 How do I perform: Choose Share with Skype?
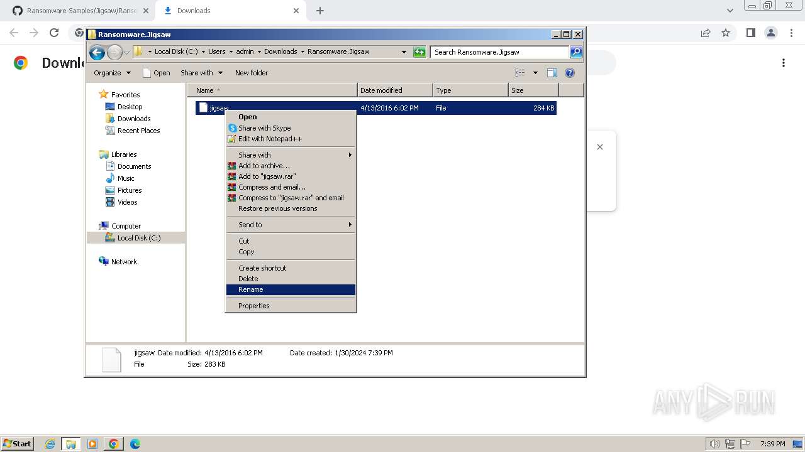pyautogui.click(x=291, y=128)
